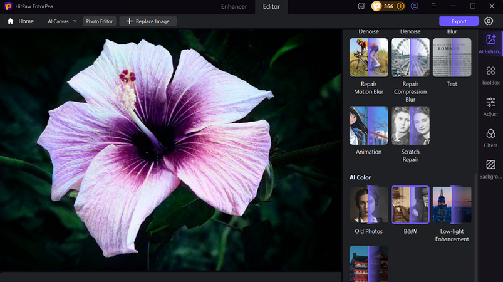This screenshot has height=282, width=503.
Task: Select the Low-light Enhancement model thumbnail
Action: click(x=452, y=205)
